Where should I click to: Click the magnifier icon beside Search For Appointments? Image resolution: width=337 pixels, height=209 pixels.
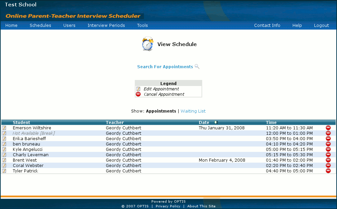pos(197,67)
